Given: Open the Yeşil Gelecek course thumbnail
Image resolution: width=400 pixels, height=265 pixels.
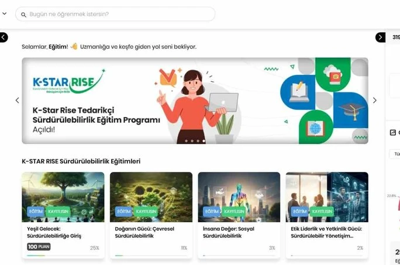Looking at the screenshot, I should tap(63, 197).
